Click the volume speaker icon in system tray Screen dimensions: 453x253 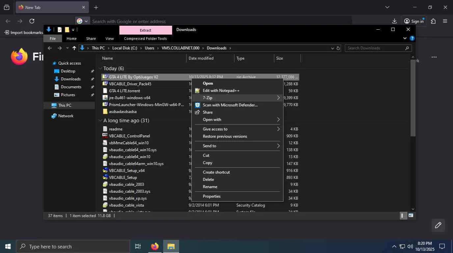click(410, 246)
